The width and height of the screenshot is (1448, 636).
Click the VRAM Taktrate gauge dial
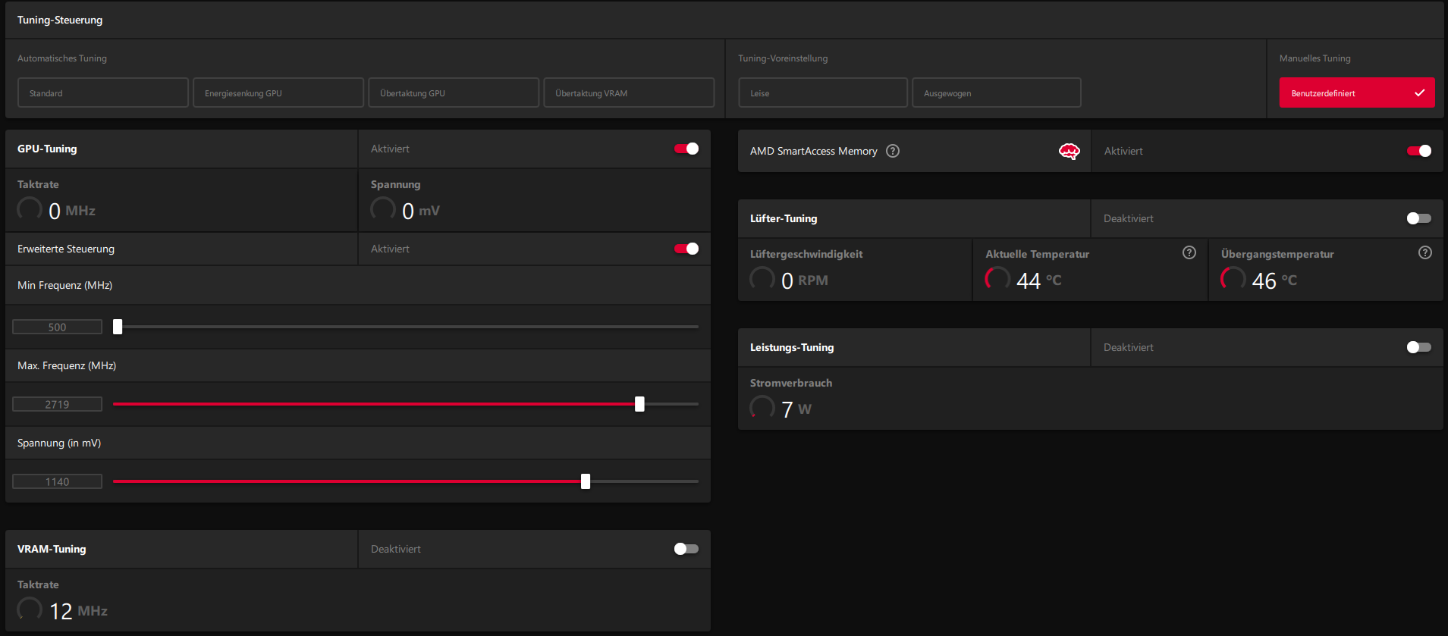(x=30, y=609)
